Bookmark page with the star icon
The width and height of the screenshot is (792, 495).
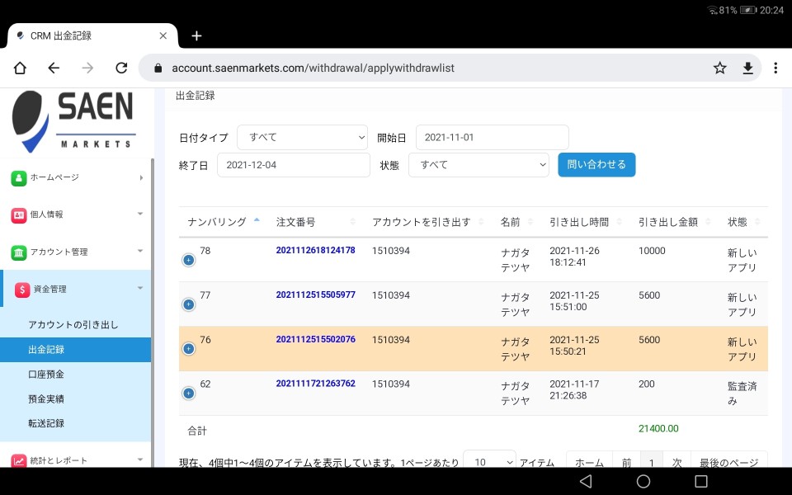(x=720, y=68)
